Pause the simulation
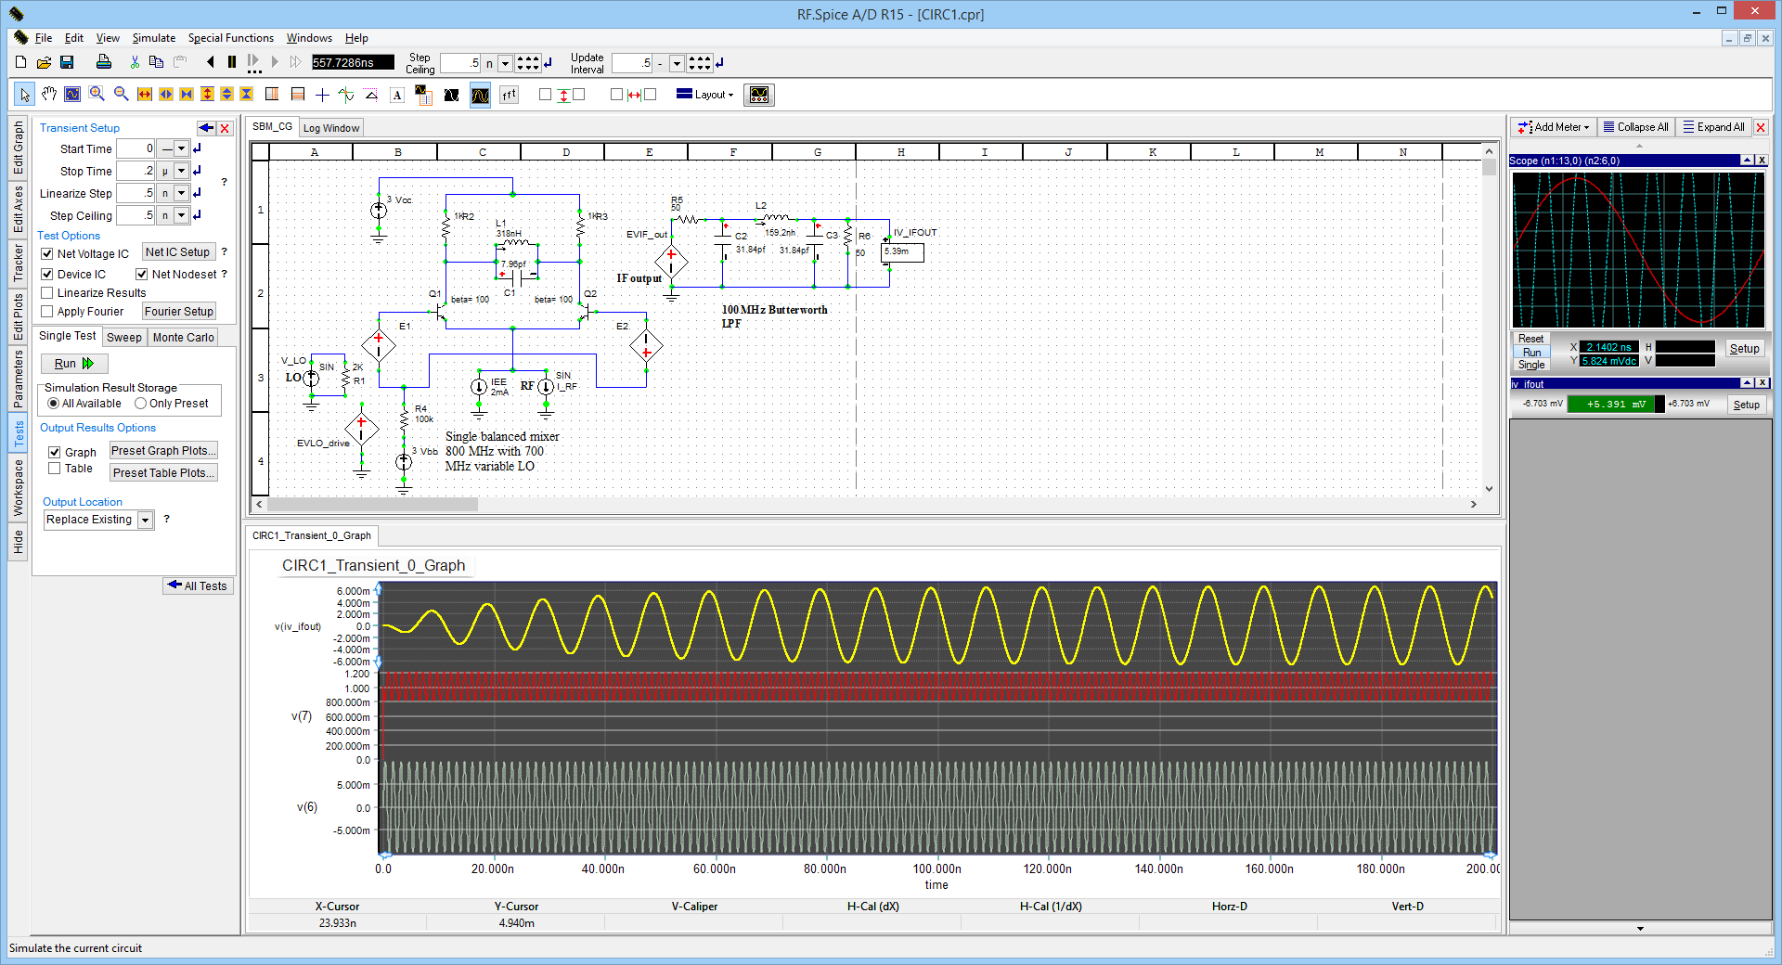The image size is (1782, 965). click(232, 62)
